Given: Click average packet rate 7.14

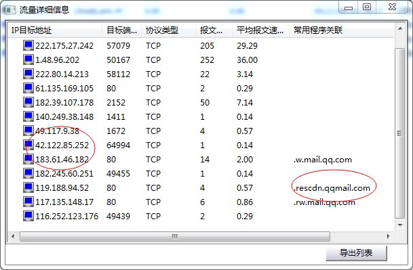Looking at the screenshot, I should tap(245, 103).
